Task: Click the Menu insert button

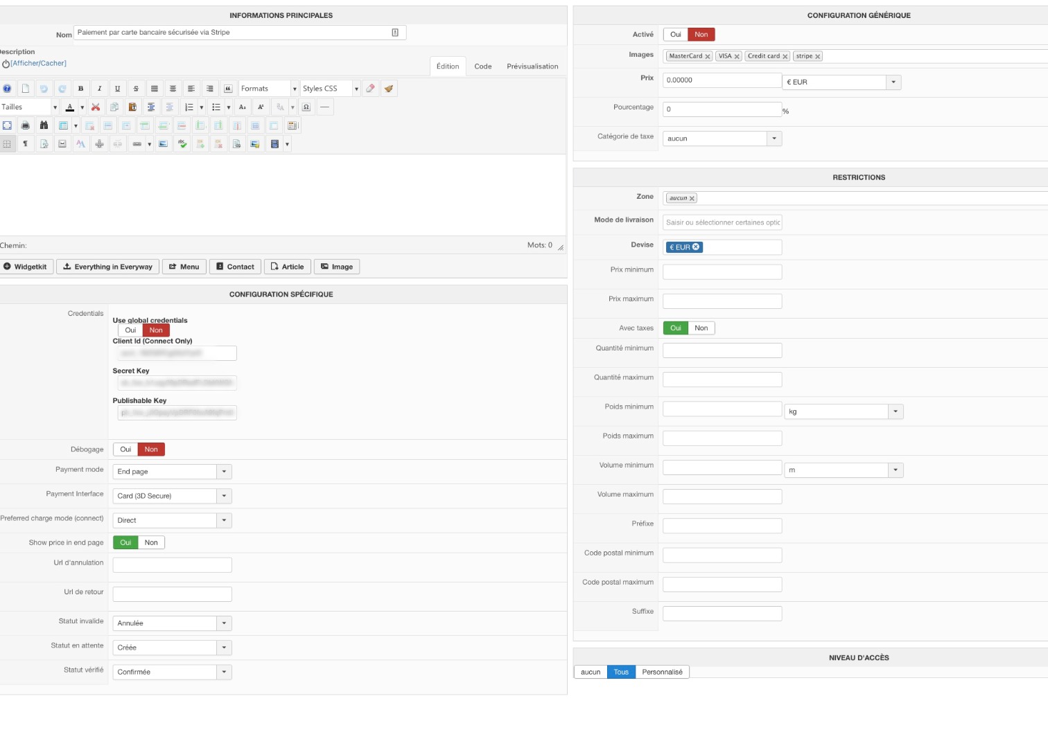Action: tap(184, 267)
